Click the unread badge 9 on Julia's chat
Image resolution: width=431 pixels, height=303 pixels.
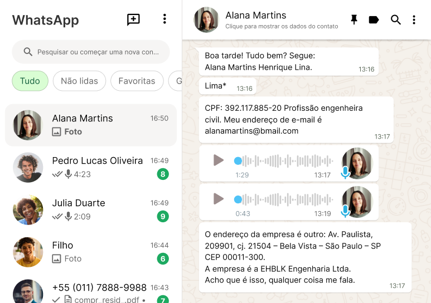click(x=163, y=217)
